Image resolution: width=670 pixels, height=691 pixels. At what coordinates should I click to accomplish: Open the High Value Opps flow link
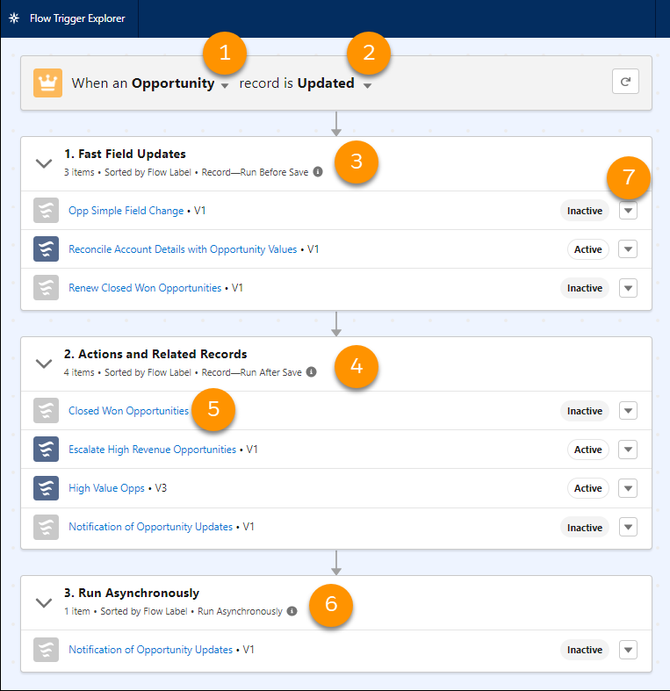[x=106, y=488]
